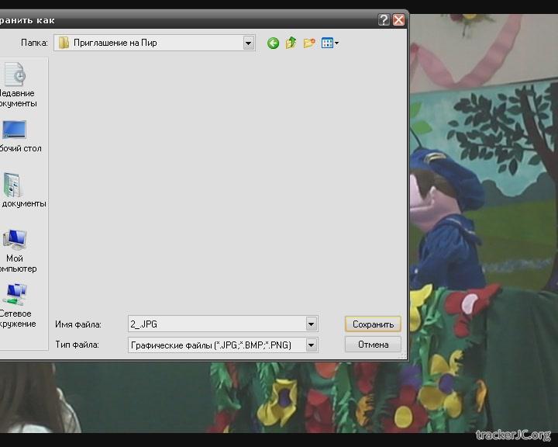558x447 pixels.
Task: Open Сетевое окружение shortcut
Action: click(15, 305)
